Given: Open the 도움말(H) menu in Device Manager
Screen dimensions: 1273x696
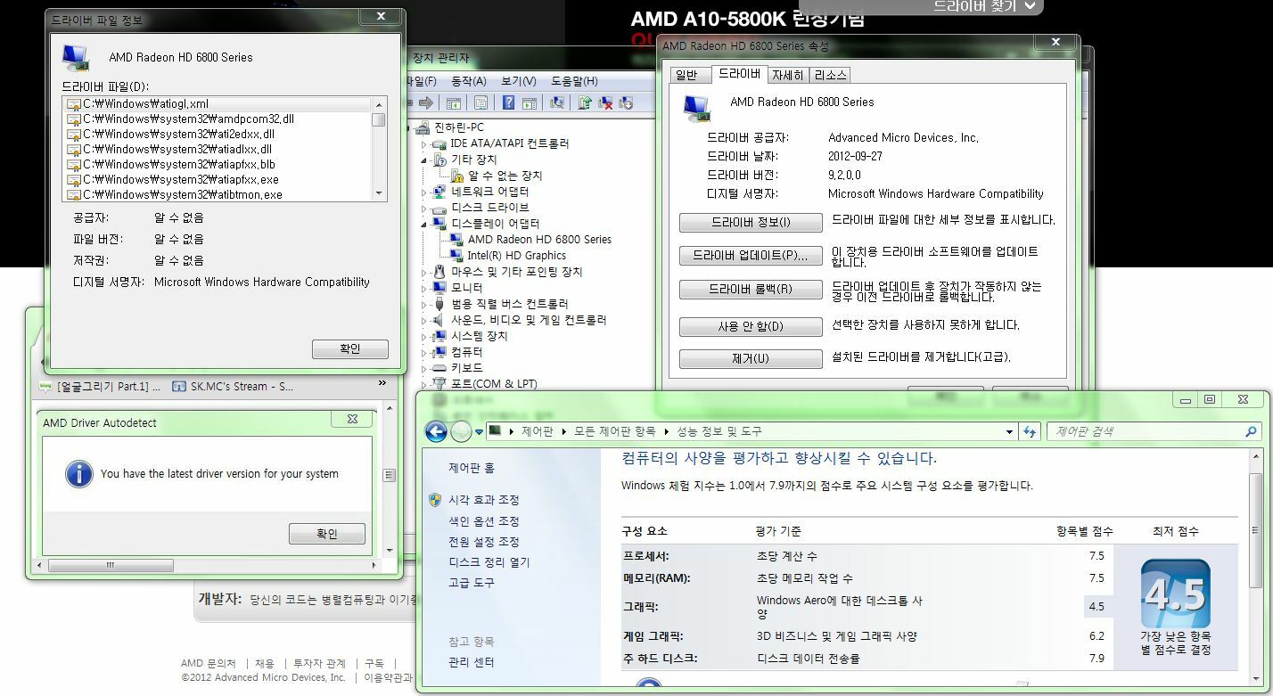Looking at the screenshot, I should point(574,81).
